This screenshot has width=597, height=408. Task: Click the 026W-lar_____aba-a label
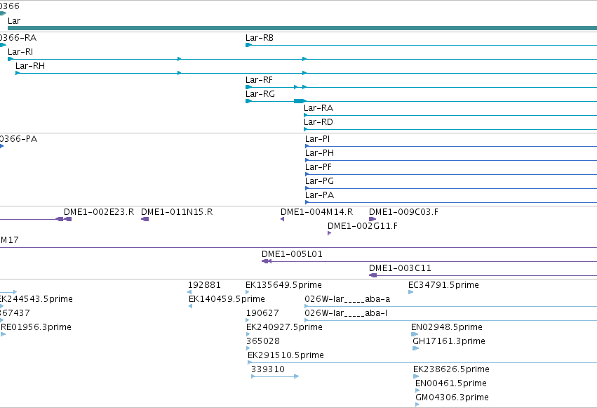pyautogui.click(x=347, y=299)
